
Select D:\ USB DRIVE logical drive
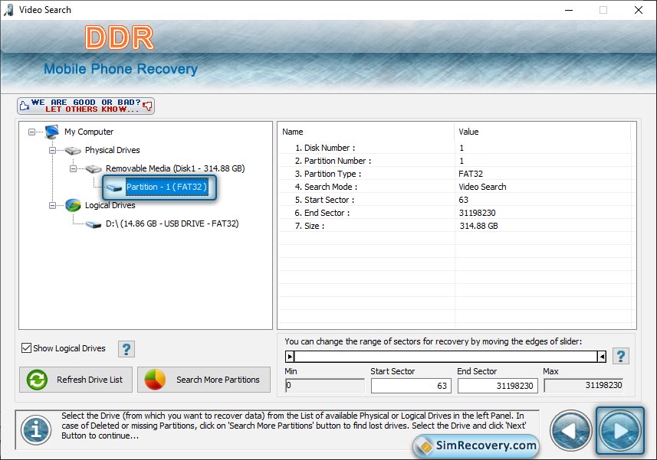click(x=172, y=223)
